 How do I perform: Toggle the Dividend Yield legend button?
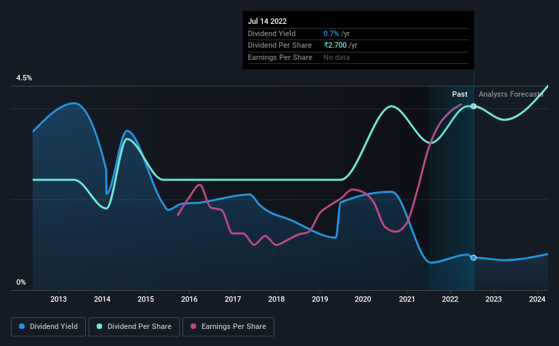(48, 327)
